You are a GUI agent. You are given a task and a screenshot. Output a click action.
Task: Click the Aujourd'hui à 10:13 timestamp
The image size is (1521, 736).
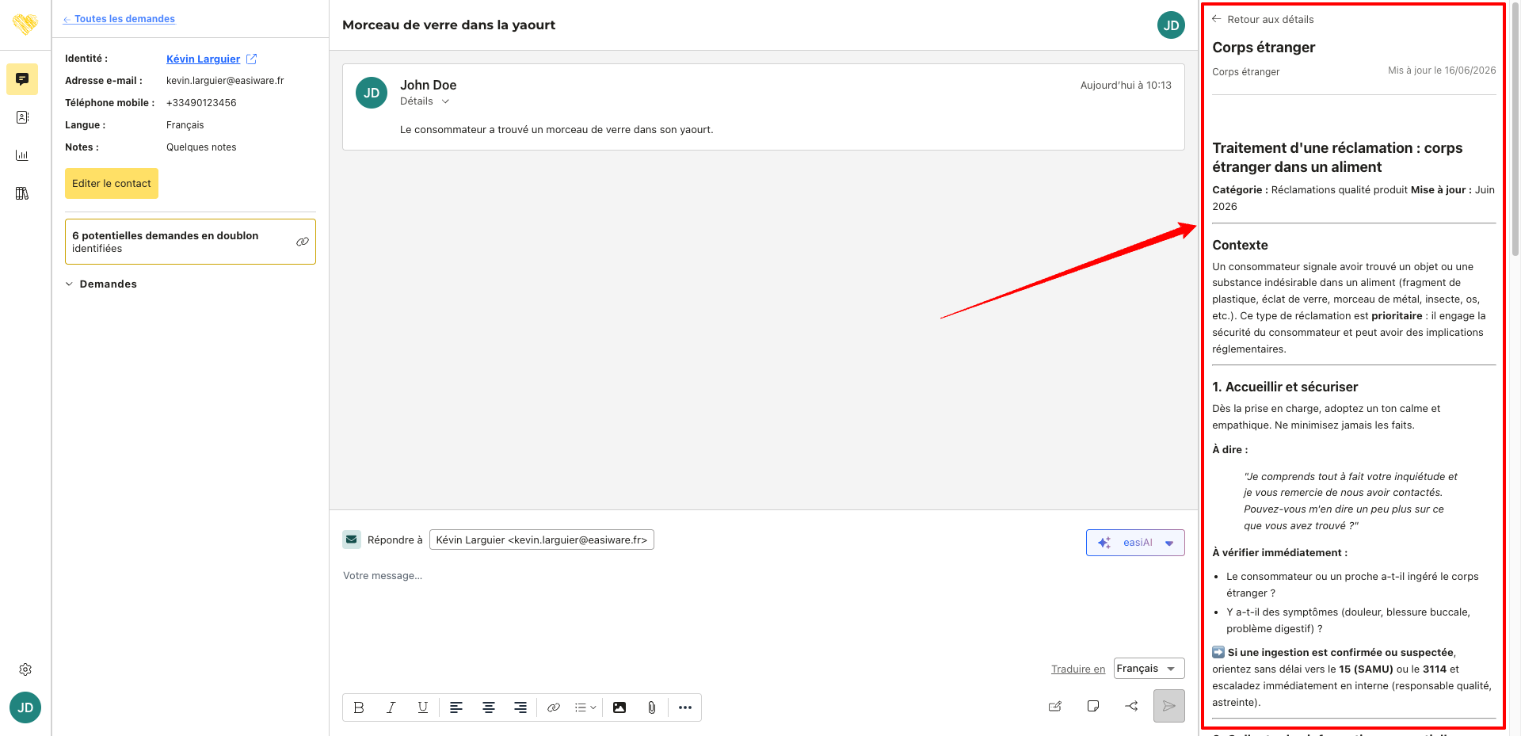point(1126,85)
